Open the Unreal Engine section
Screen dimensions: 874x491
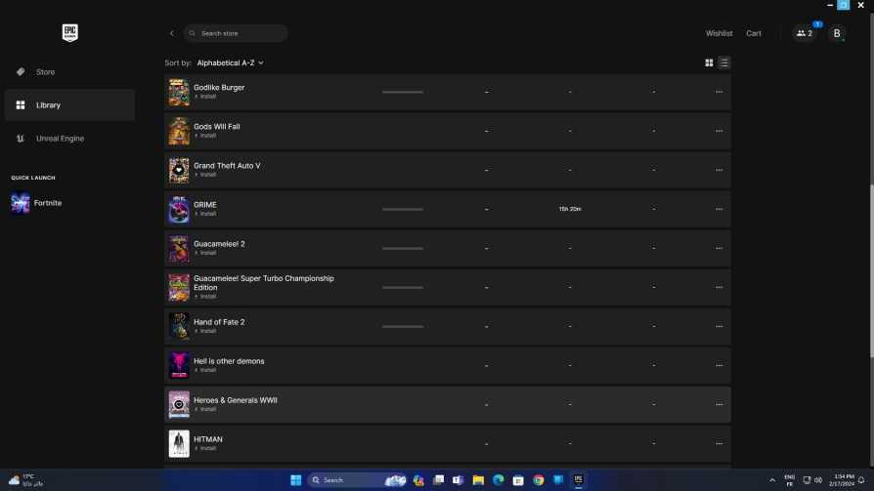tap(60, 139)
